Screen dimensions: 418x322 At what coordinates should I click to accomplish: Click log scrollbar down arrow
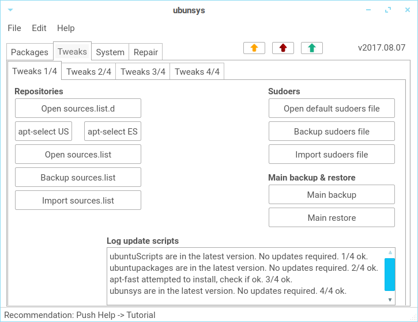(390, 300)
